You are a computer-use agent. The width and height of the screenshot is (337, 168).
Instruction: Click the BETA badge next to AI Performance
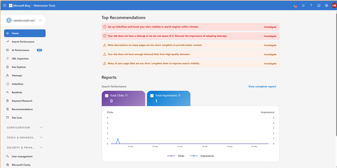click(x=39, y=50)
